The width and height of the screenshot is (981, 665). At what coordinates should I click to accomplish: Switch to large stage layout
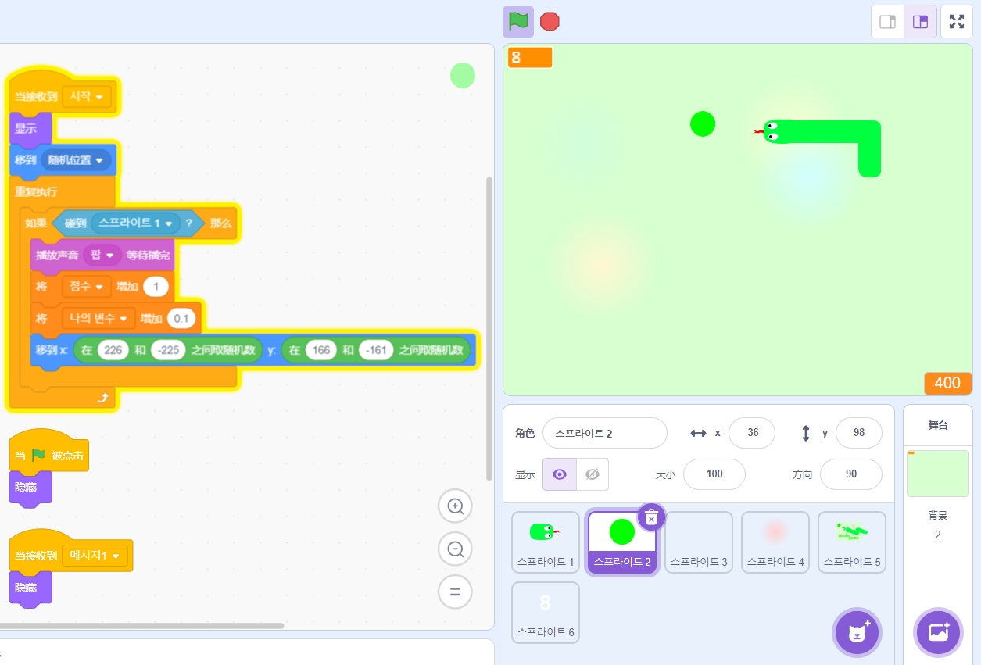[x=920, y=22]
